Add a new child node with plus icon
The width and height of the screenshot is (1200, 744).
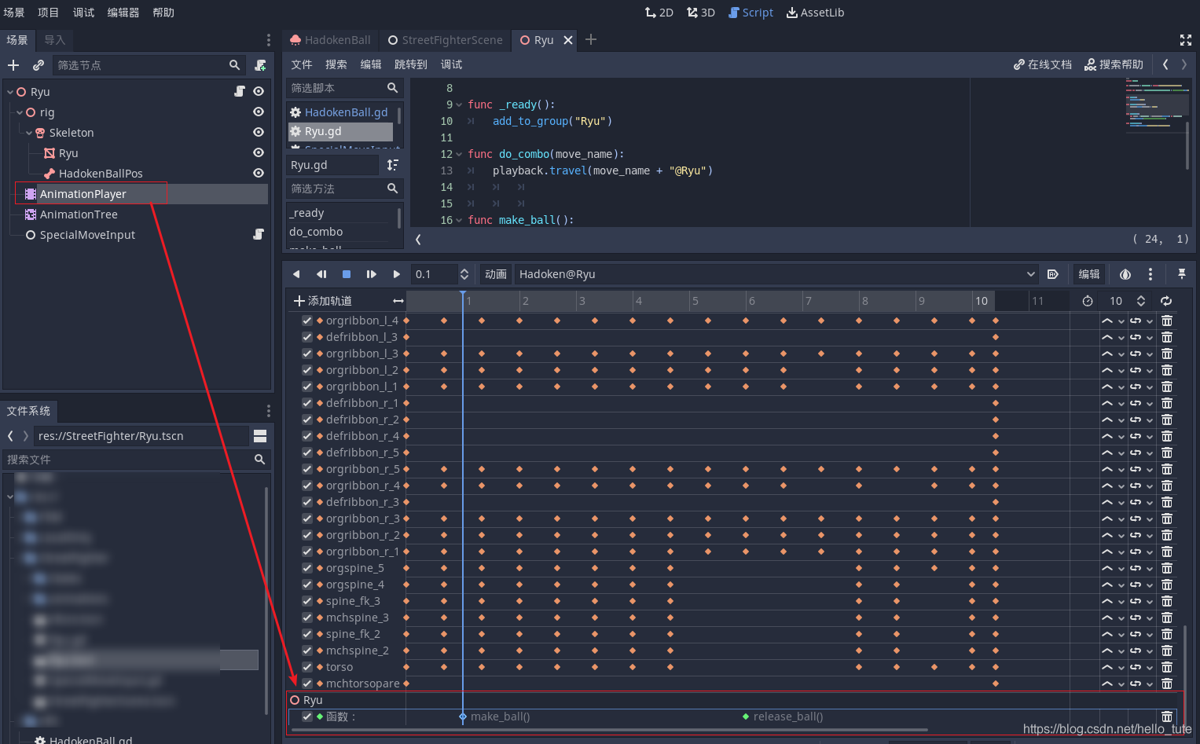click(x=13, y=65)
